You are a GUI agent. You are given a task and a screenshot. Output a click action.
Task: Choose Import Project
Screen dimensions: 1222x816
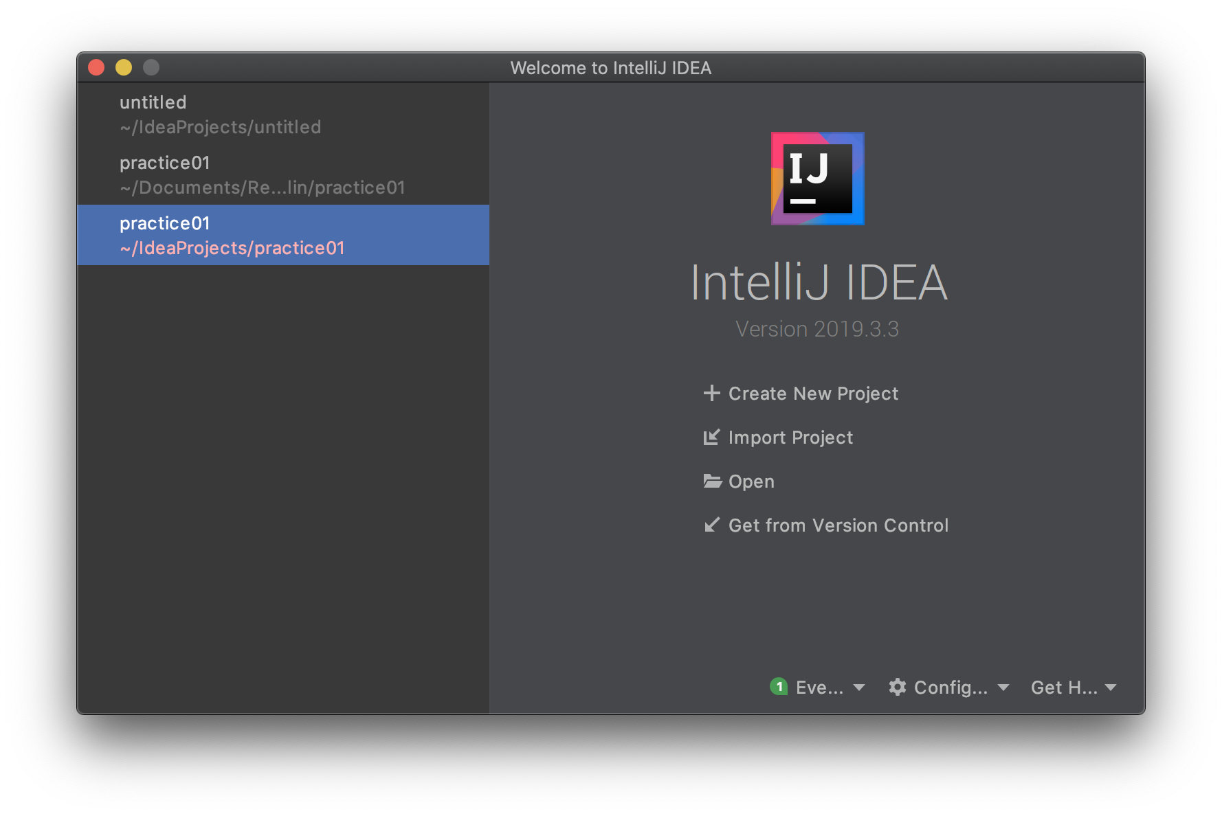(790, 438)
